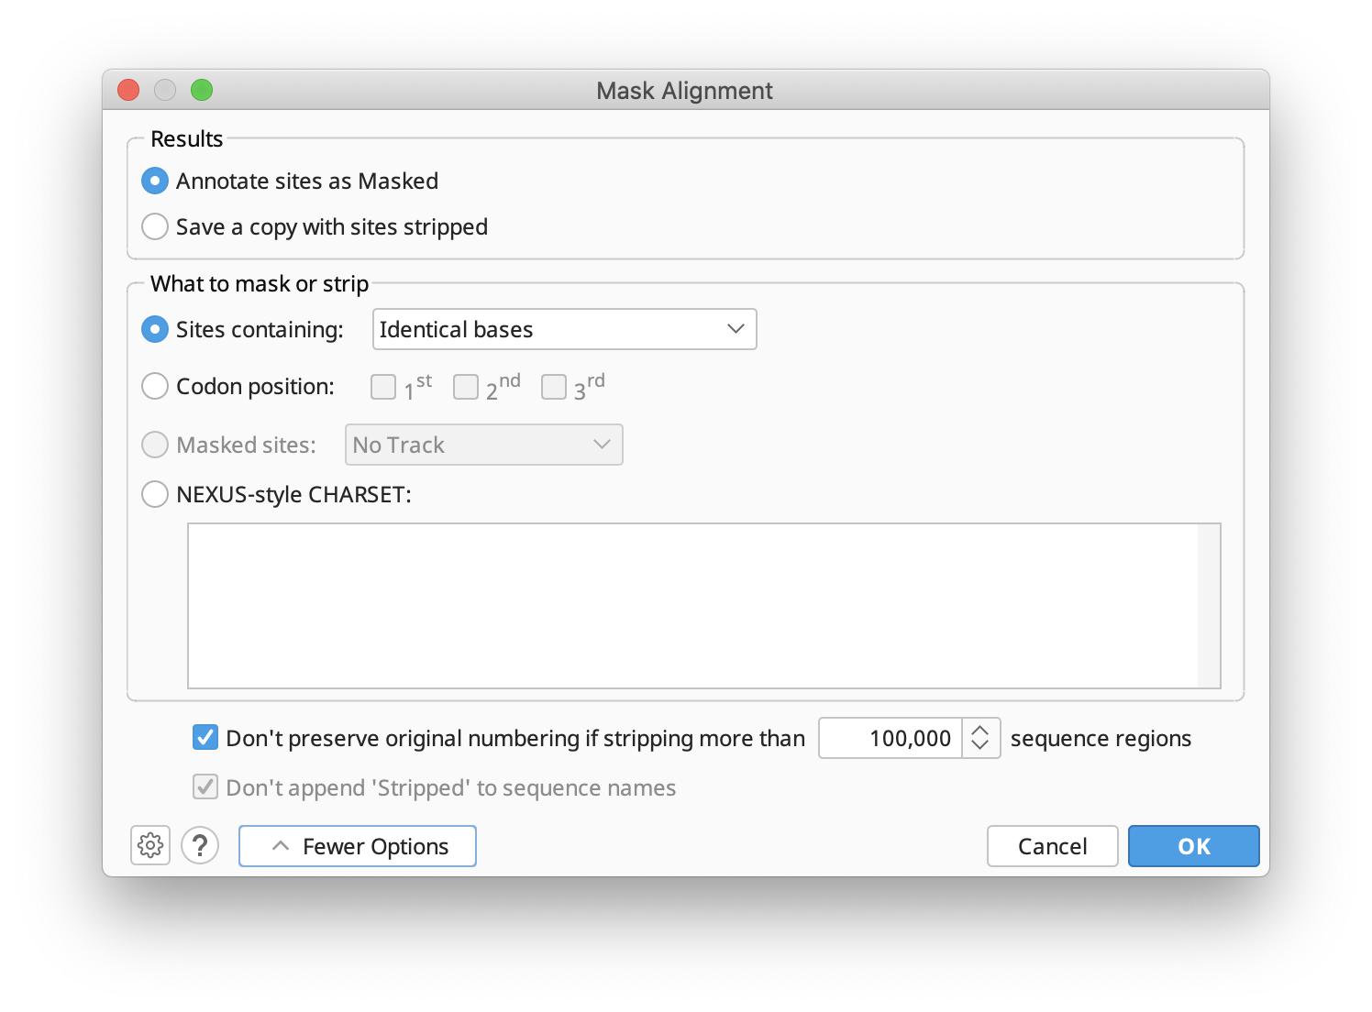Check the 1st codon position box
Viewport: 1372px width, 1012px height.
[383, 387]
